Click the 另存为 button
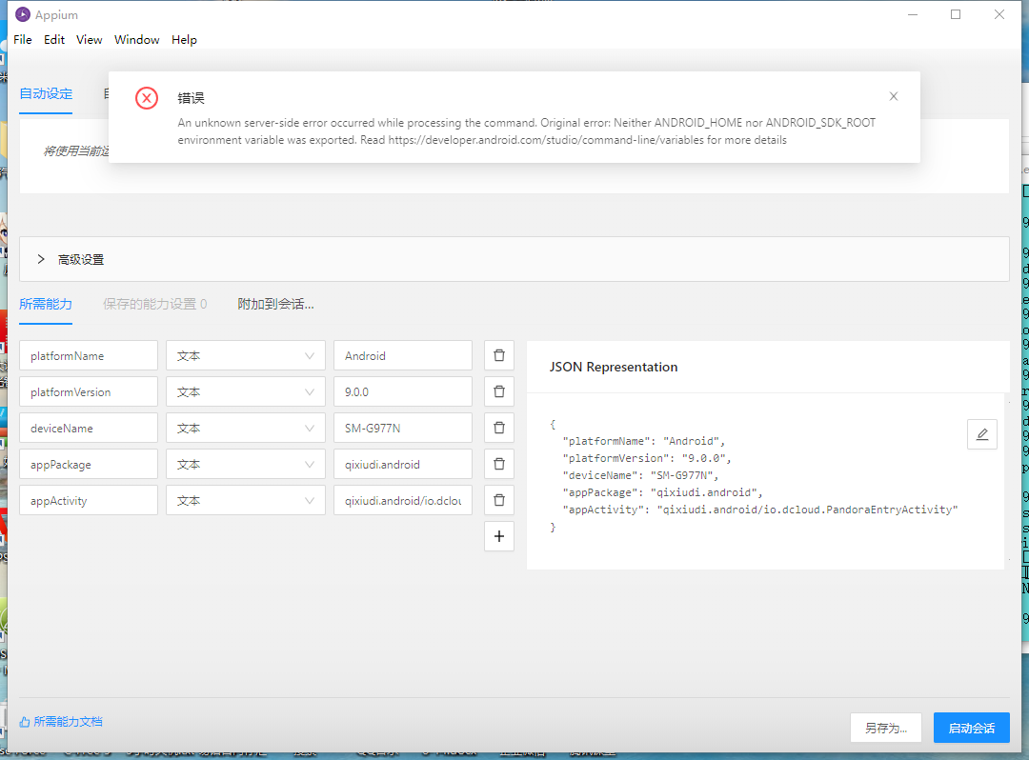Image resolution: width=1029 pixels, height=760 pixels. tap(886, 728)
